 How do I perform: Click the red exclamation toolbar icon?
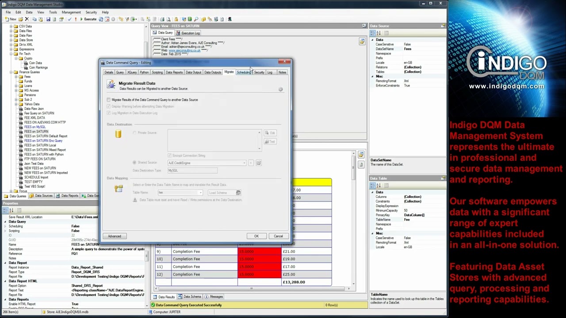pos(76,19)
